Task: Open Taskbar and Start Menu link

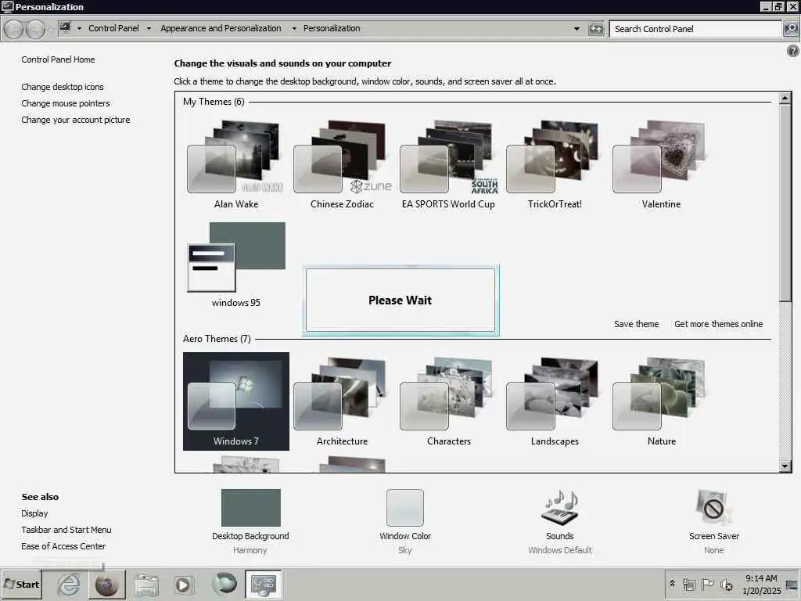Action: pyautogui.click(x=66, y=530)
